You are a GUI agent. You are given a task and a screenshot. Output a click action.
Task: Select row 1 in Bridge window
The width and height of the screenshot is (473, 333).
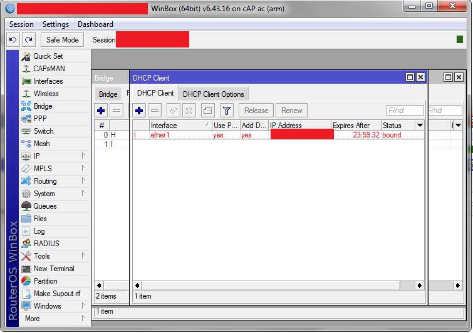112,144
